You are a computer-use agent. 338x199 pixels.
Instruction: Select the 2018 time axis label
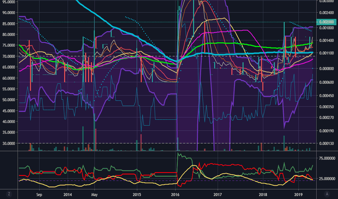[263, 195]
